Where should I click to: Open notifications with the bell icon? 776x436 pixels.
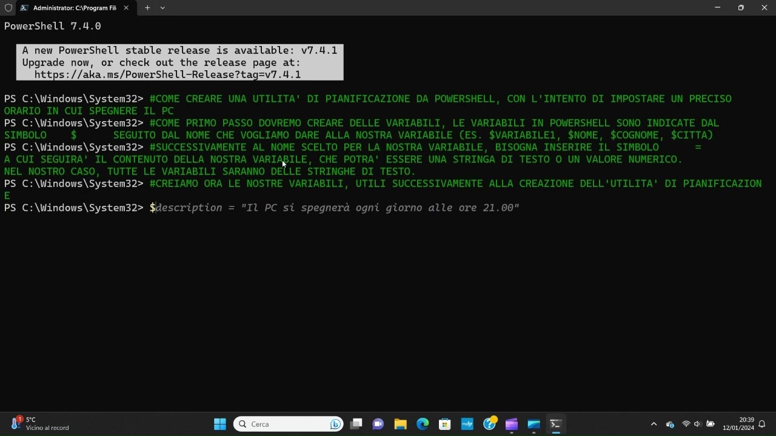[763, 424]
